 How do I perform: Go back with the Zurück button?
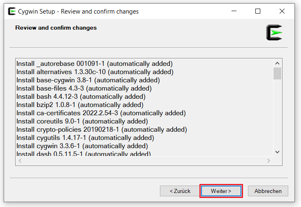coord(180,191)
